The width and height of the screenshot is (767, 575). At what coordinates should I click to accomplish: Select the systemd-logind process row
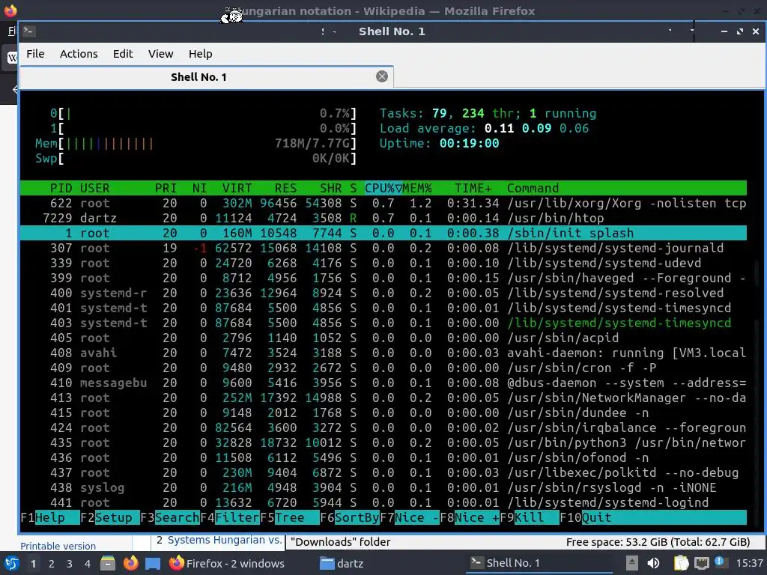tap(383, 502)
